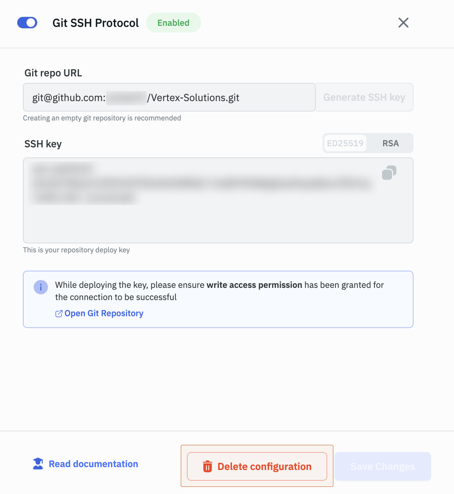Click the external link icon beside Open Git Repository
Viewport: 454px width, 494px height.
[59, 313]
